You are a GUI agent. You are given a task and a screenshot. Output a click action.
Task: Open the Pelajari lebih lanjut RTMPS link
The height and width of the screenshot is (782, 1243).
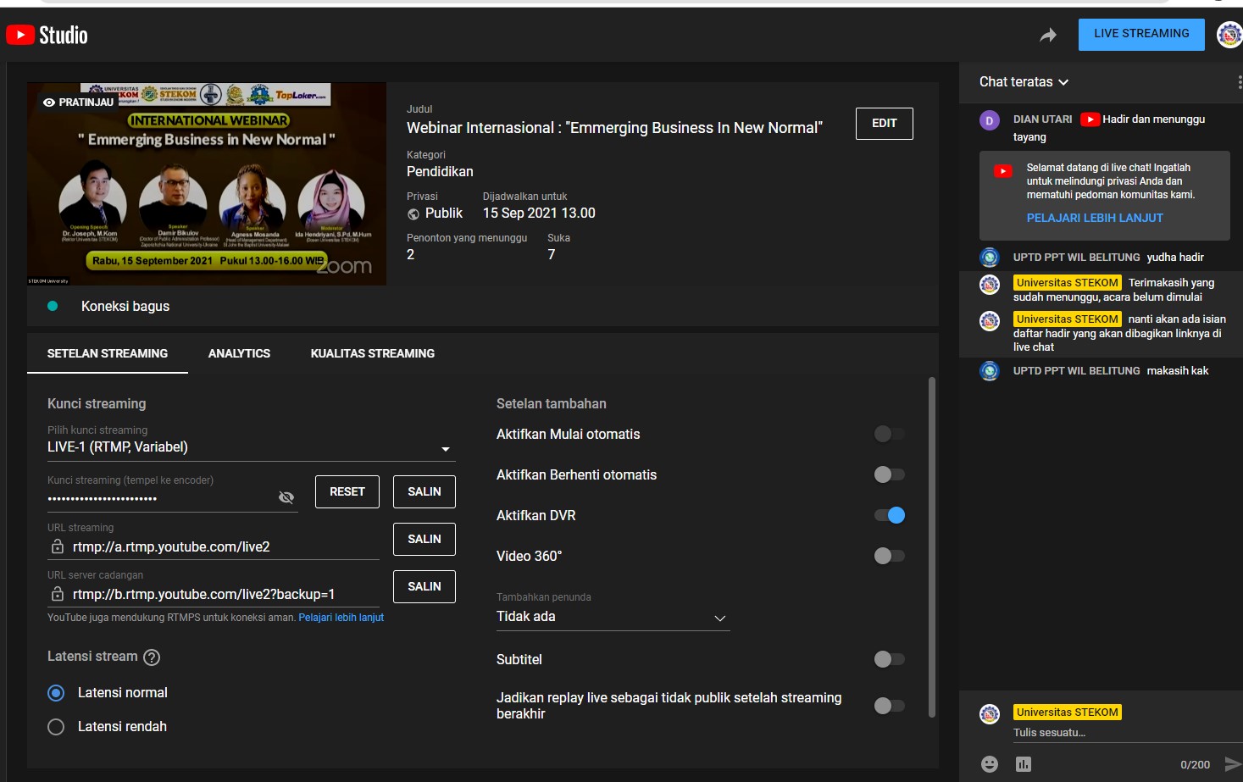click(x=341, y=618)
